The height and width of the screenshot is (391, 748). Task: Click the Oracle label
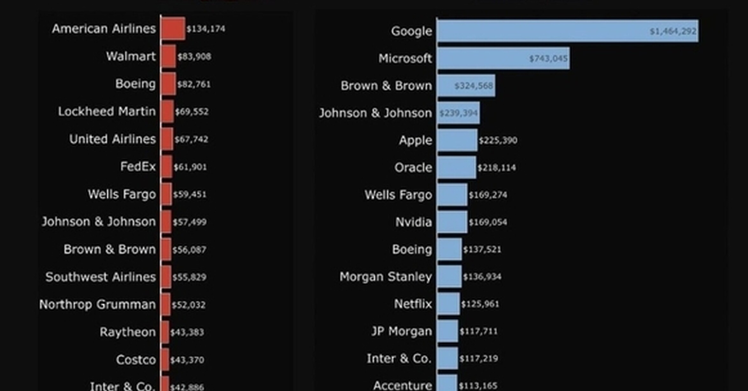coord(413,168)
